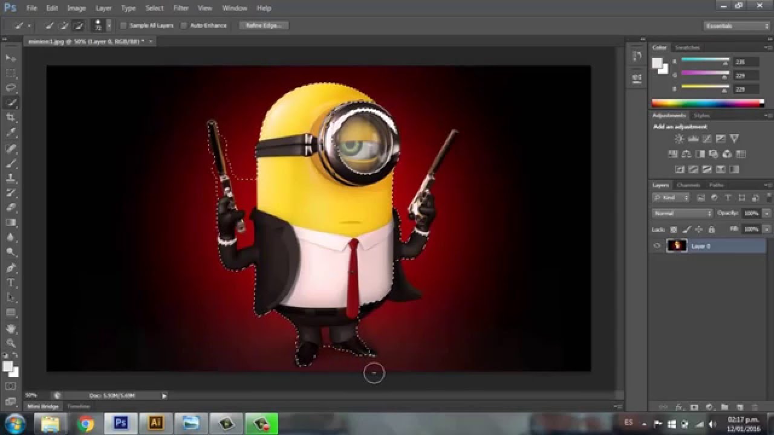Open the Fill slider dropdown arrow
This screenshot has height=435, width=774.
[767, 230]
